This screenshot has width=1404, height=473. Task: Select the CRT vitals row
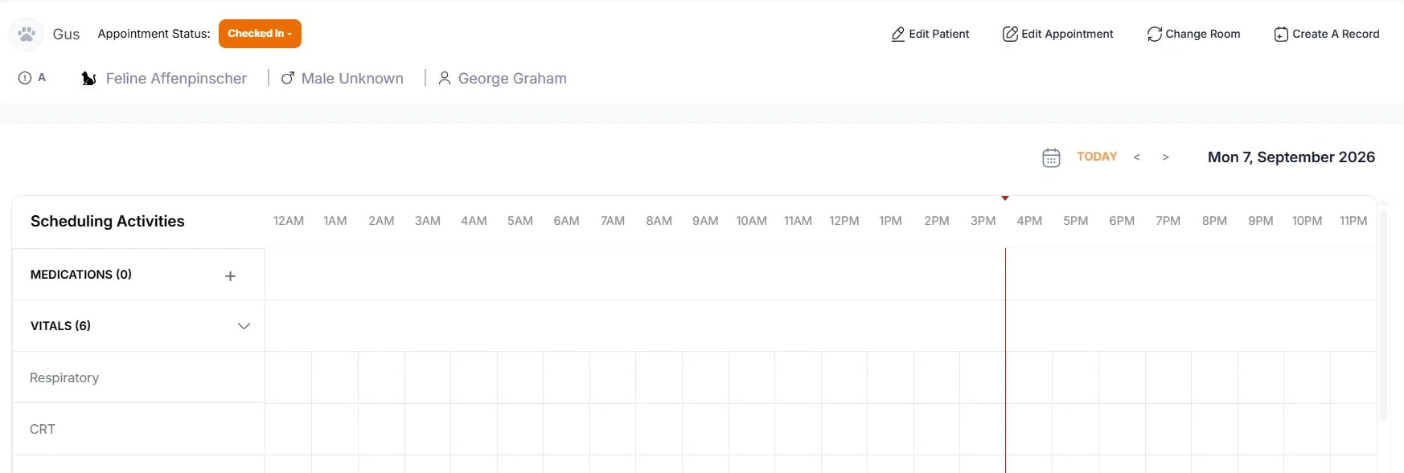tap(138, 429)
